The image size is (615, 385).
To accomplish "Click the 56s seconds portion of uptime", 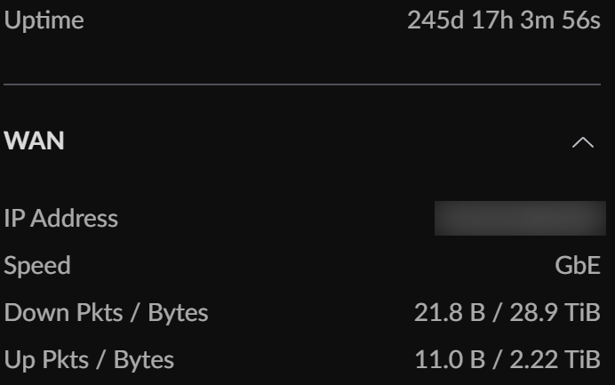I will 582,20.
